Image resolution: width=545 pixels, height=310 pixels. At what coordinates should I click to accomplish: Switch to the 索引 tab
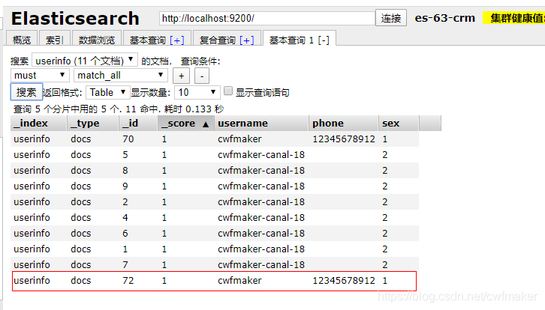coord(55,40)
